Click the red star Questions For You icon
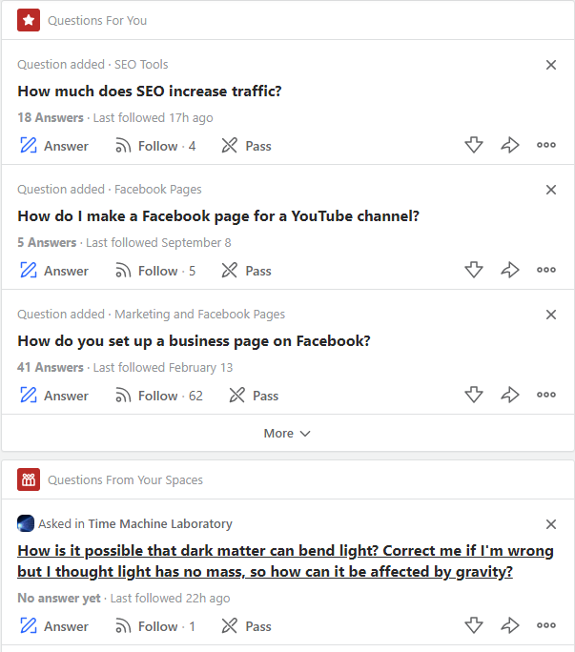 pyautogui.click(x=29, y=20)
